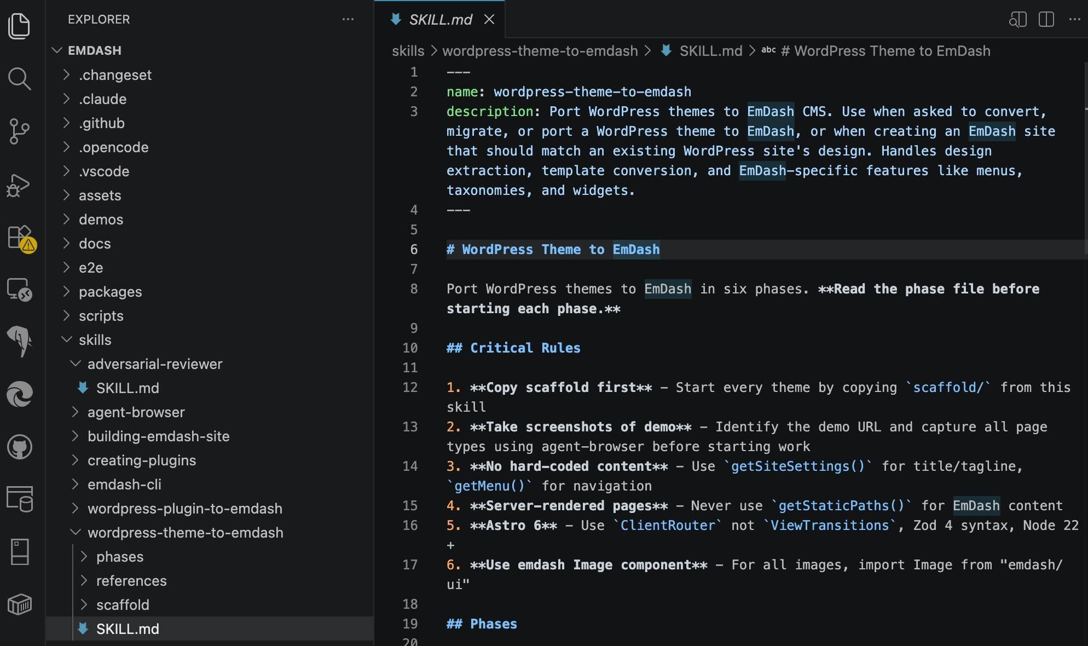Viewport: 1088px width, 646px height.
Task: Open the markdown preview to the side
Action: tap(1017, 19)
